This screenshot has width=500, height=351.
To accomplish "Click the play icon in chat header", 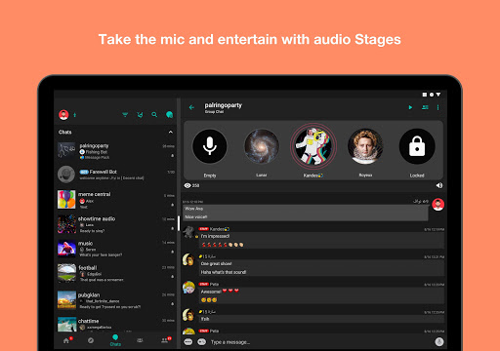I will click(x=410, y=107).
